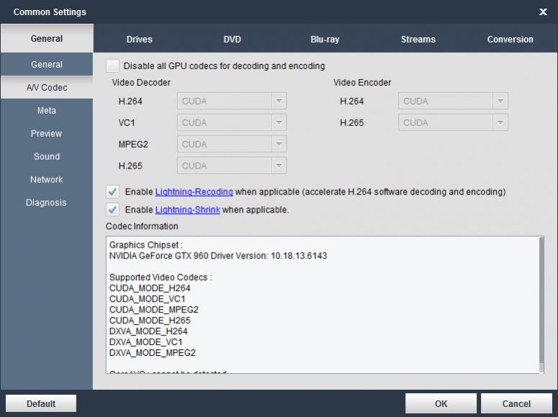This screenshot has height=417, width=558.
Task: Toggle the Enable Lightning-Shrink checkbox
Action: click(112, 210)
